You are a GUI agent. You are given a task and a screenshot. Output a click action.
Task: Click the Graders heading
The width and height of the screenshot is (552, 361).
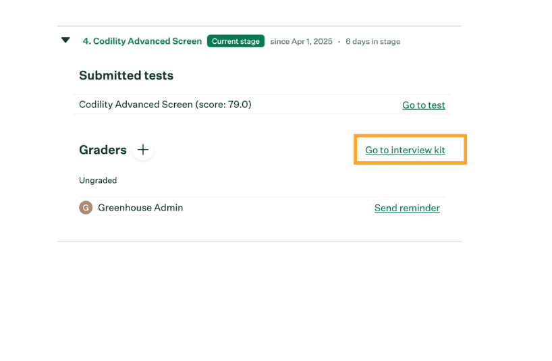pos(103,150)
